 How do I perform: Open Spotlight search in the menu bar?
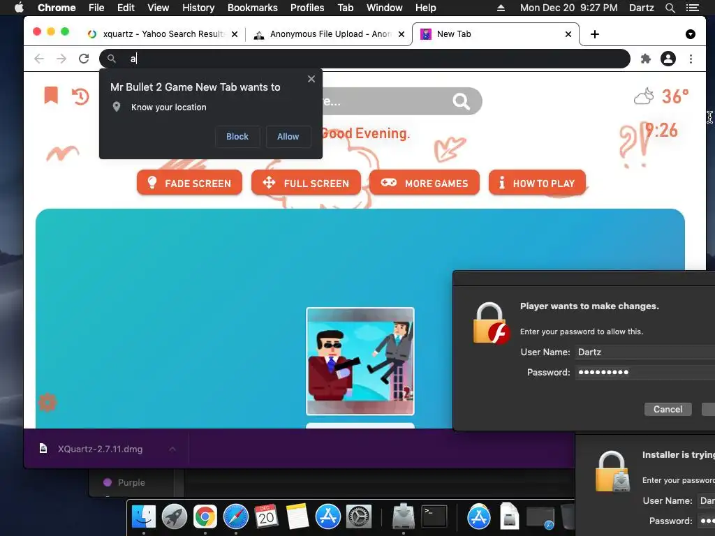[670, 8]
